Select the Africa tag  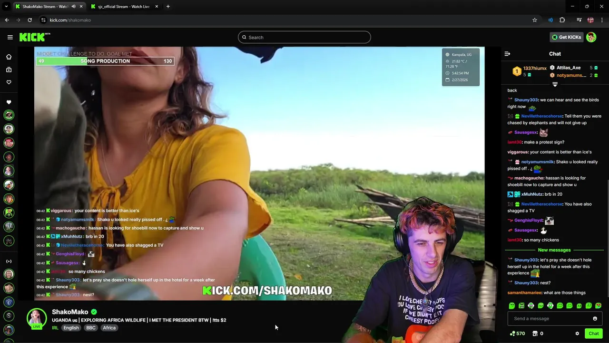(x=109, y=328)
